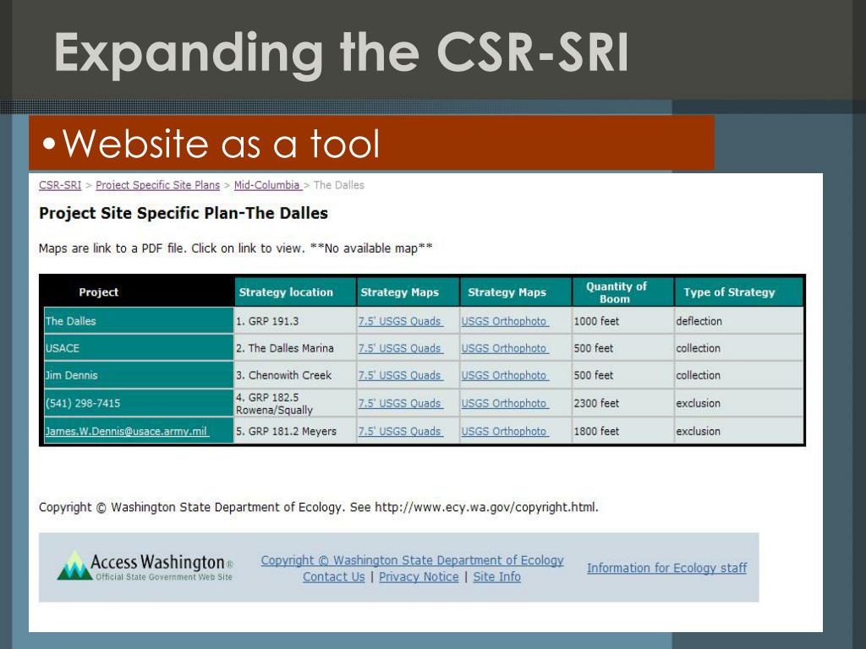Open the Privacy Notice link

point(419,576)
